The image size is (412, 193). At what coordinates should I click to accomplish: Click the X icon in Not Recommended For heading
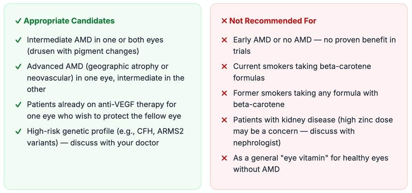(x=224, y=21)
